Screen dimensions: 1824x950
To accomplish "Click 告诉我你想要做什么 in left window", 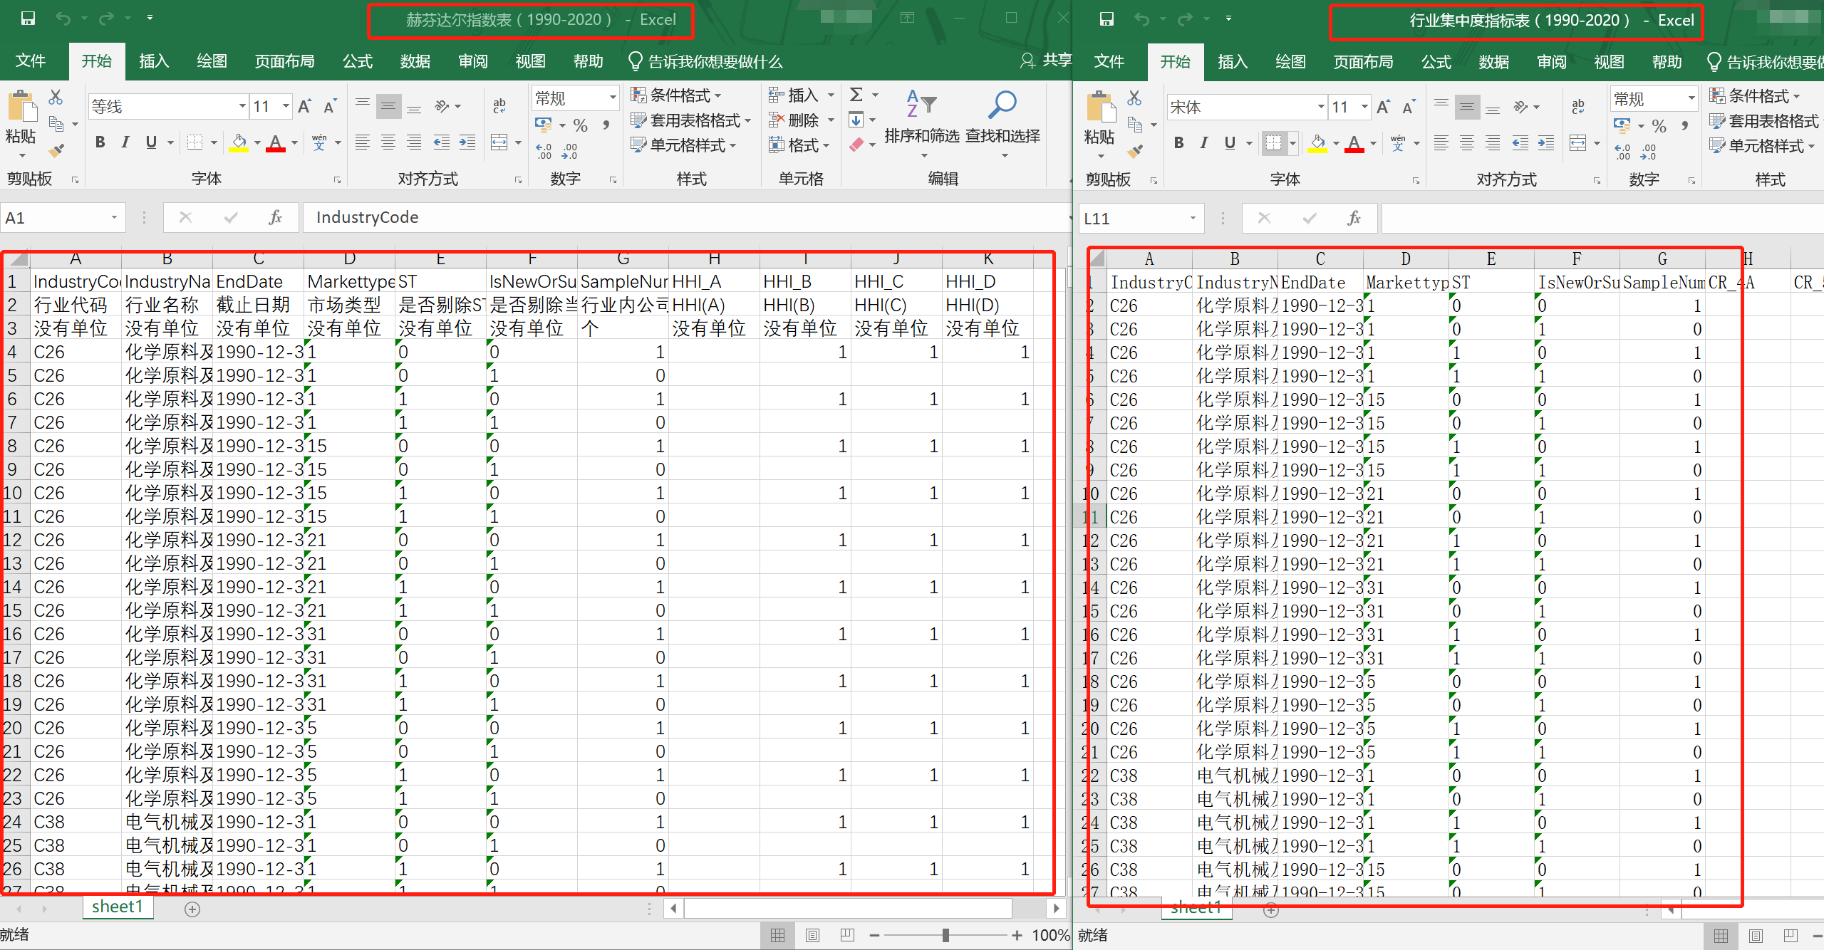I will pos(705,62).
